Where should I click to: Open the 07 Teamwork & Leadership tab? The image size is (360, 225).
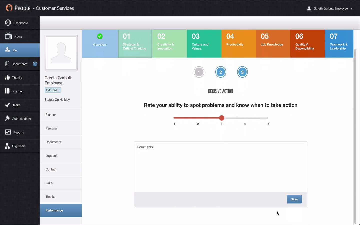pos(339,44)
